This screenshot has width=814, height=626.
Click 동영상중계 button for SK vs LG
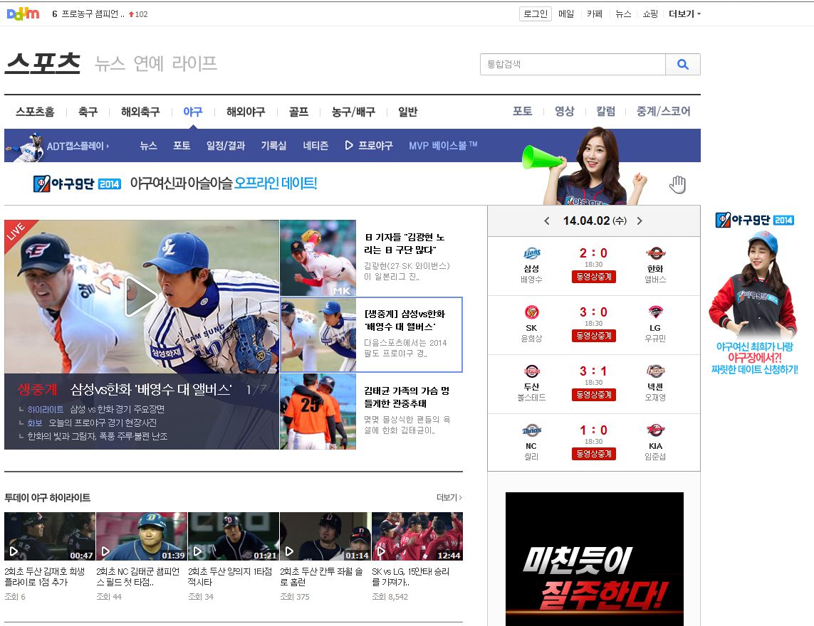[593, 336]
